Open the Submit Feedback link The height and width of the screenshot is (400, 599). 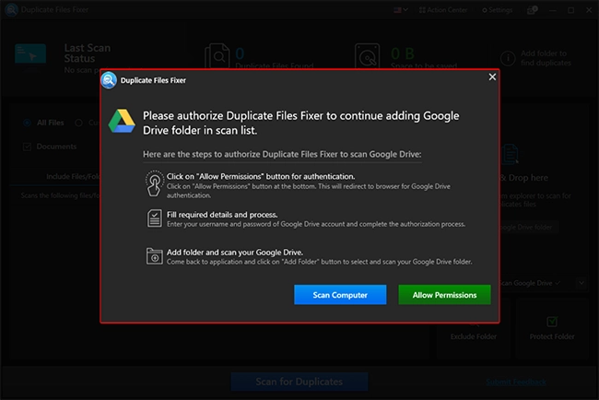(x=516, y=382)
